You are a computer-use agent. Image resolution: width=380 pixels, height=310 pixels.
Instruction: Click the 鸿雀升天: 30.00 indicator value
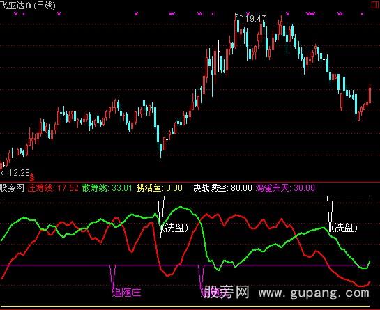tap(285, 187)
